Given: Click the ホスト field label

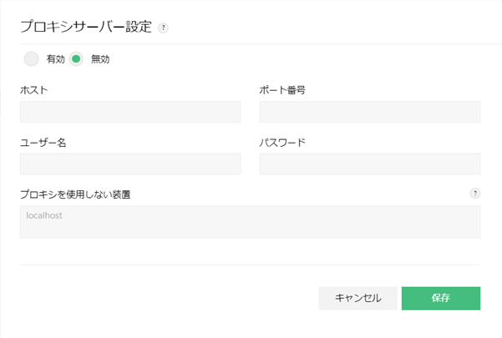Looking at the screenshot, I should [33, 90].
